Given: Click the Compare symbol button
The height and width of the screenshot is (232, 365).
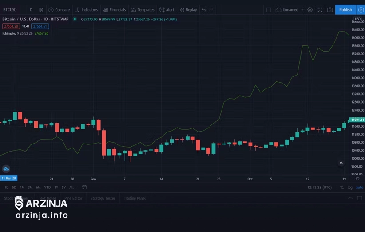Looking at the screenshot, I should [x=60, y=10].
